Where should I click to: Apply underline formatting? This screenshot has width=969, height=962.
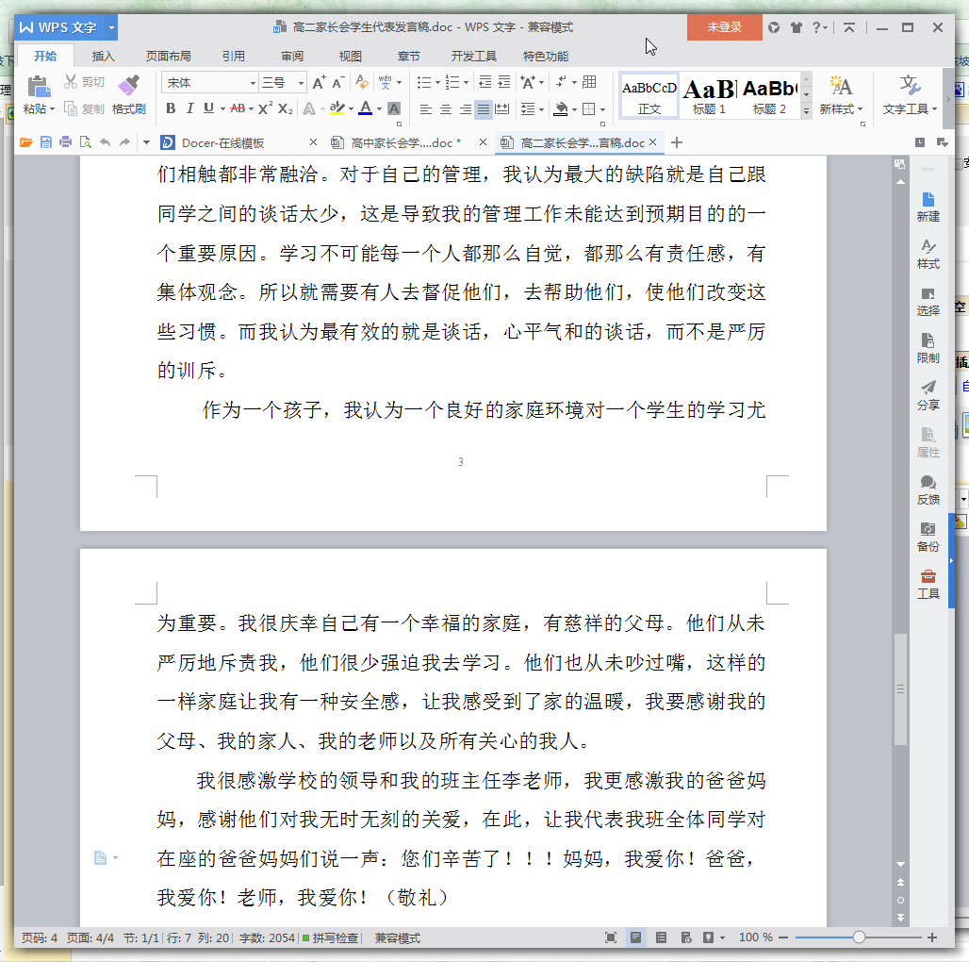[207, 108]
